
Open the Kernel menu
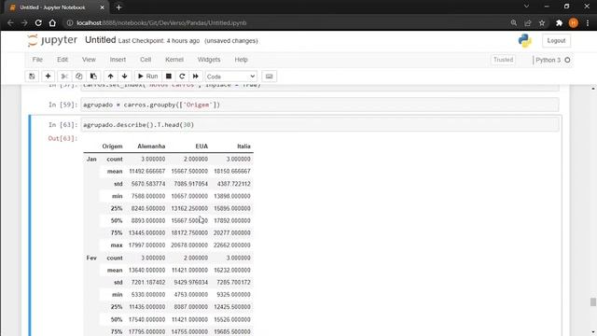pyautogui.click(x=174, y=60)
